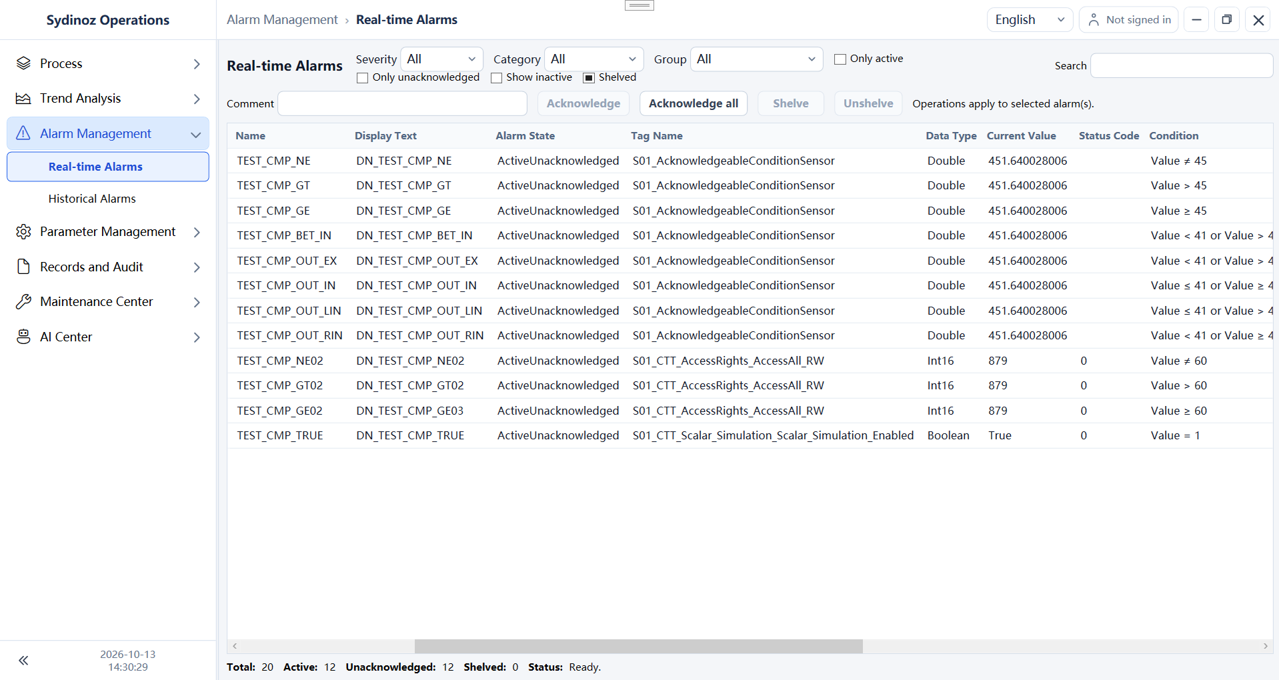
Task: Click the Process layers icon
Action: pyautogui.click(x=23, y=63)
